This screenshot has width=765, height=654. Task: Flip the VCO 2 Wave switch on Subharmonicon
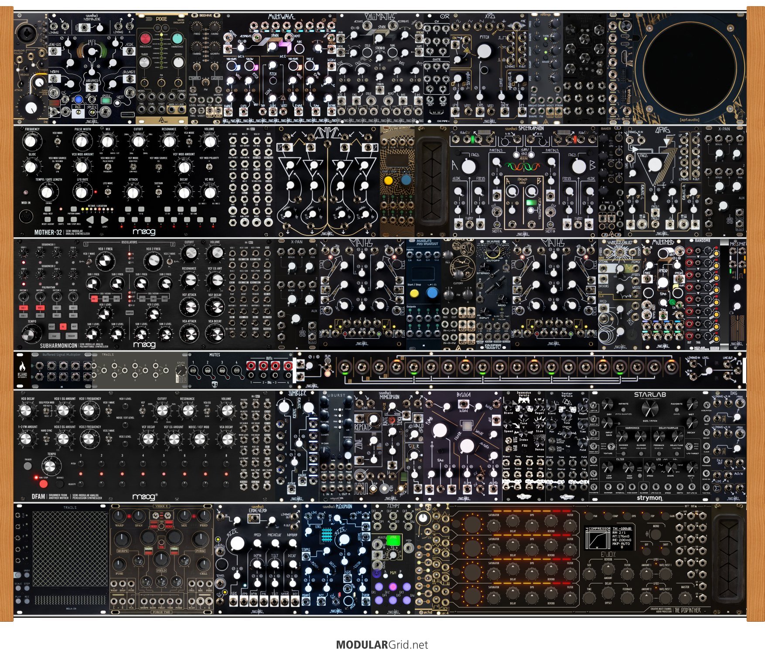coord(170,261)
